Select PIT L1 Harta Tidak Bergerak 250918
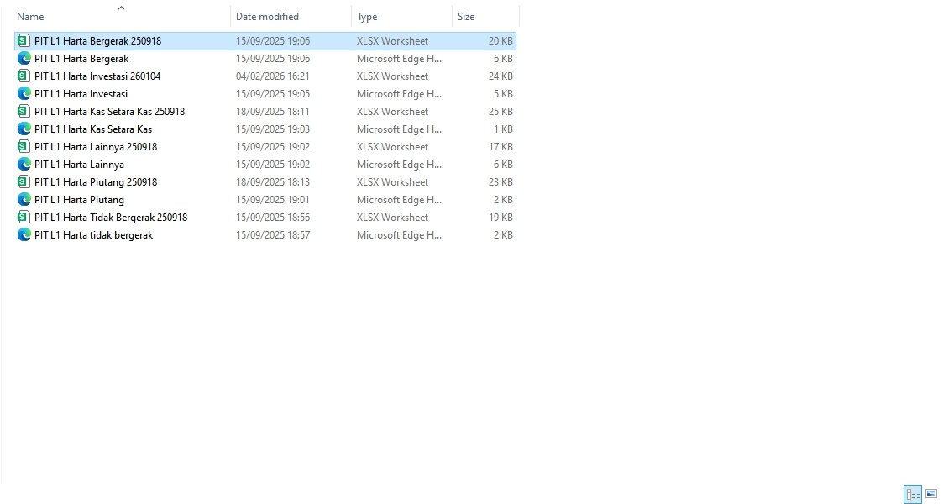 click(111, 218)
